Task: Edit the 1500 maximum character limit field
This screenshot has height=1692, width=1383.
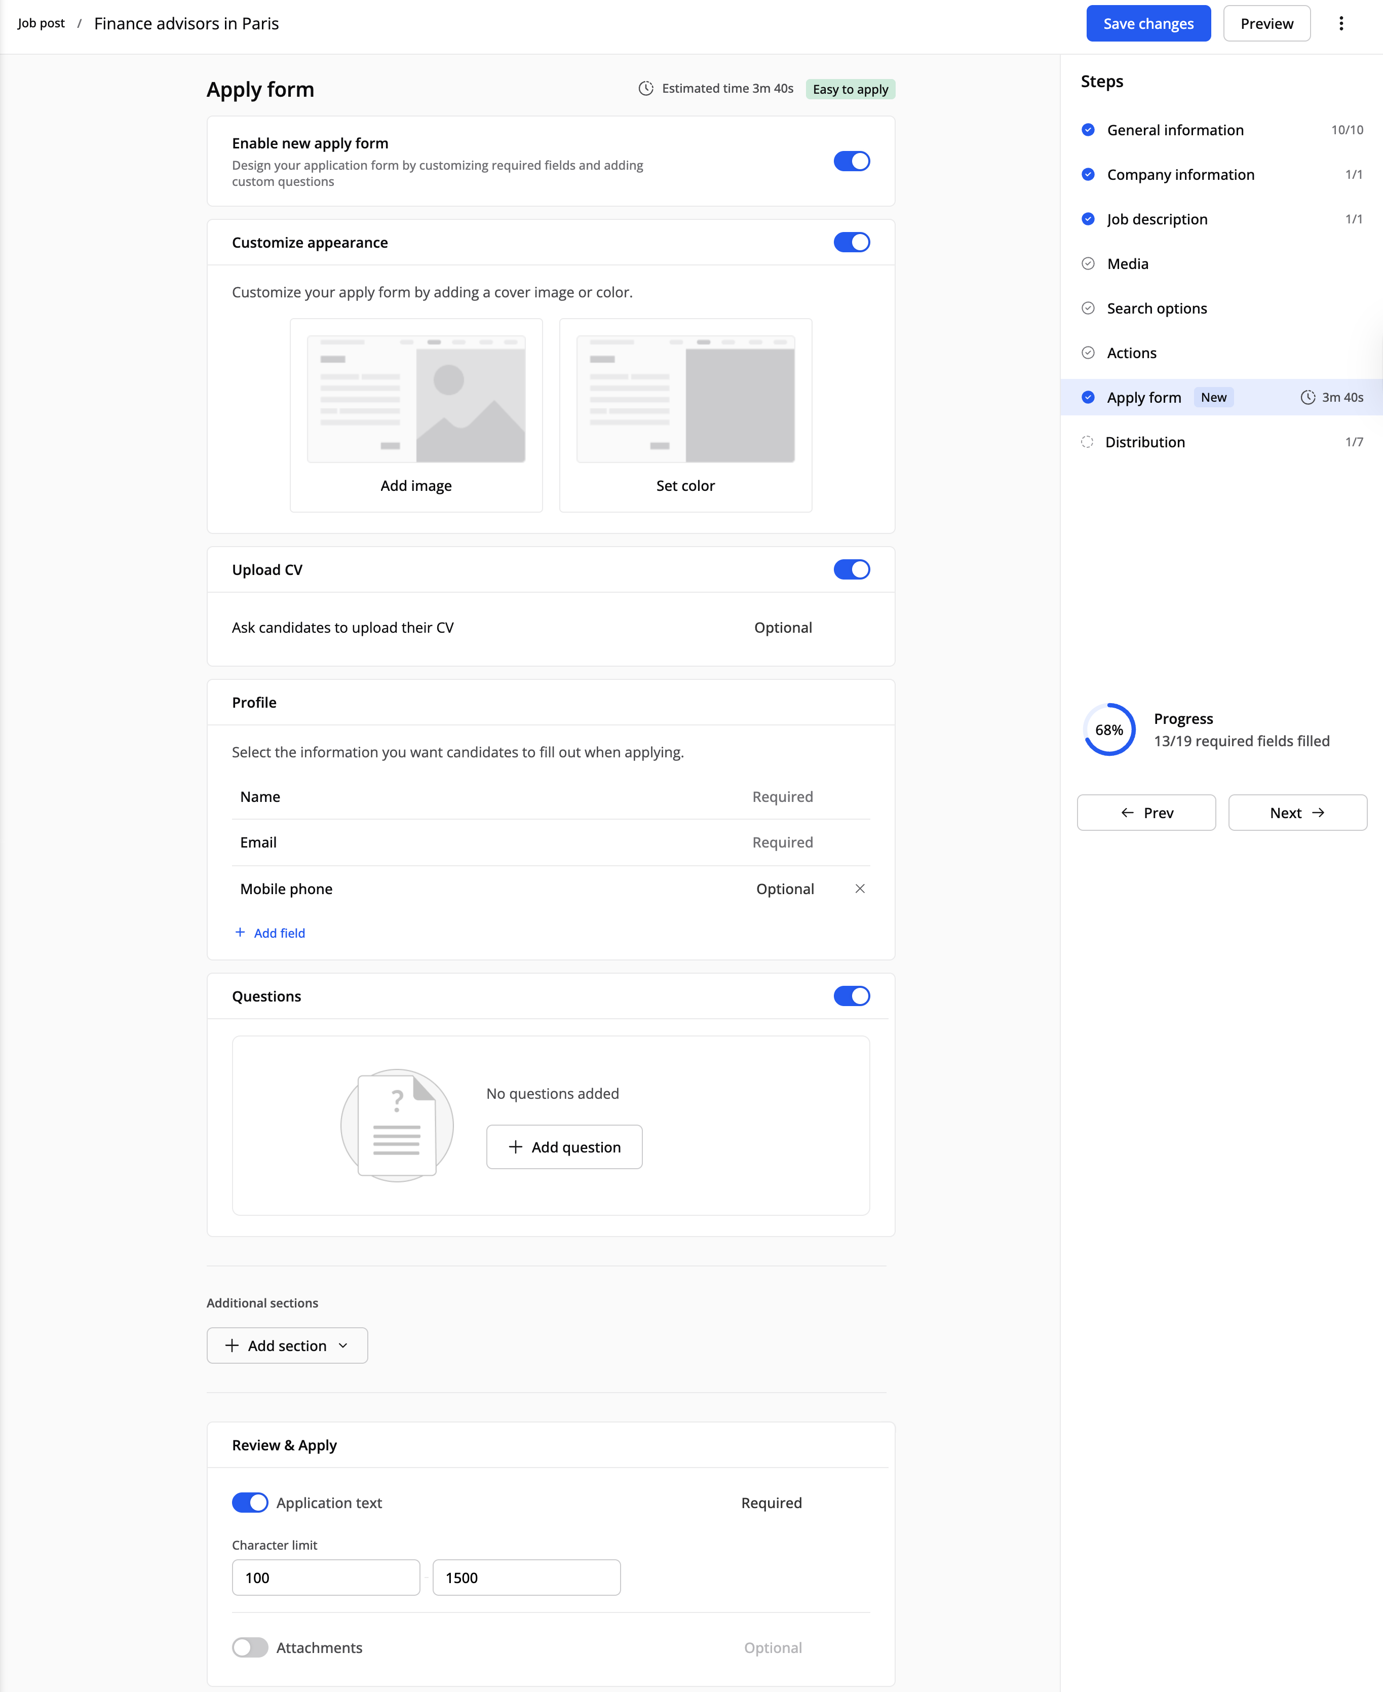Action: (x=526, y=1578)
